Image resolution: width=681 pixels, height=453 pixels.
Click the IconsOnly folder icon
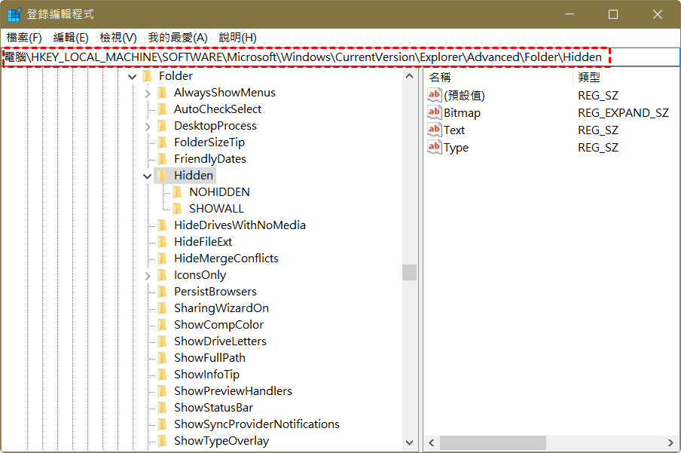163,275
